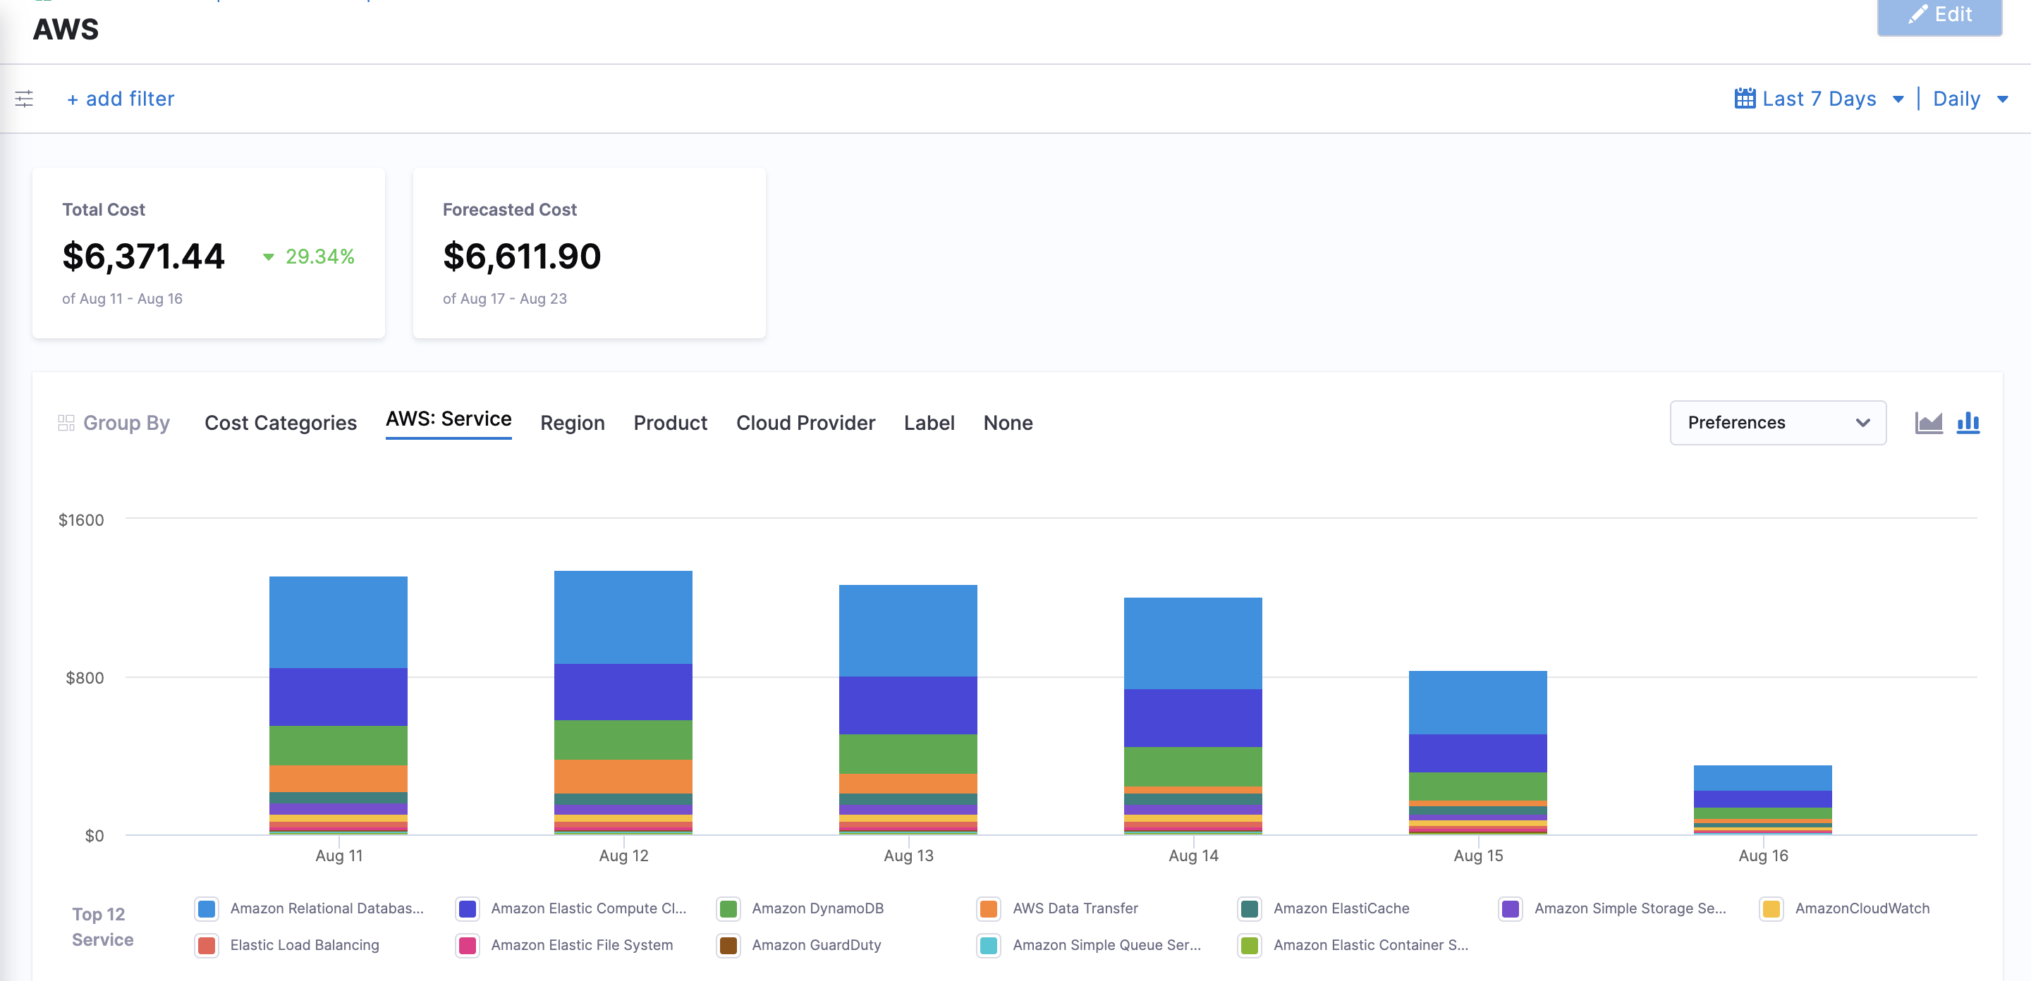This screenshot has height=981, width=2031.
Task: Click the Forecasted Cost value $6,611.90
Action: tap(522, 256)
